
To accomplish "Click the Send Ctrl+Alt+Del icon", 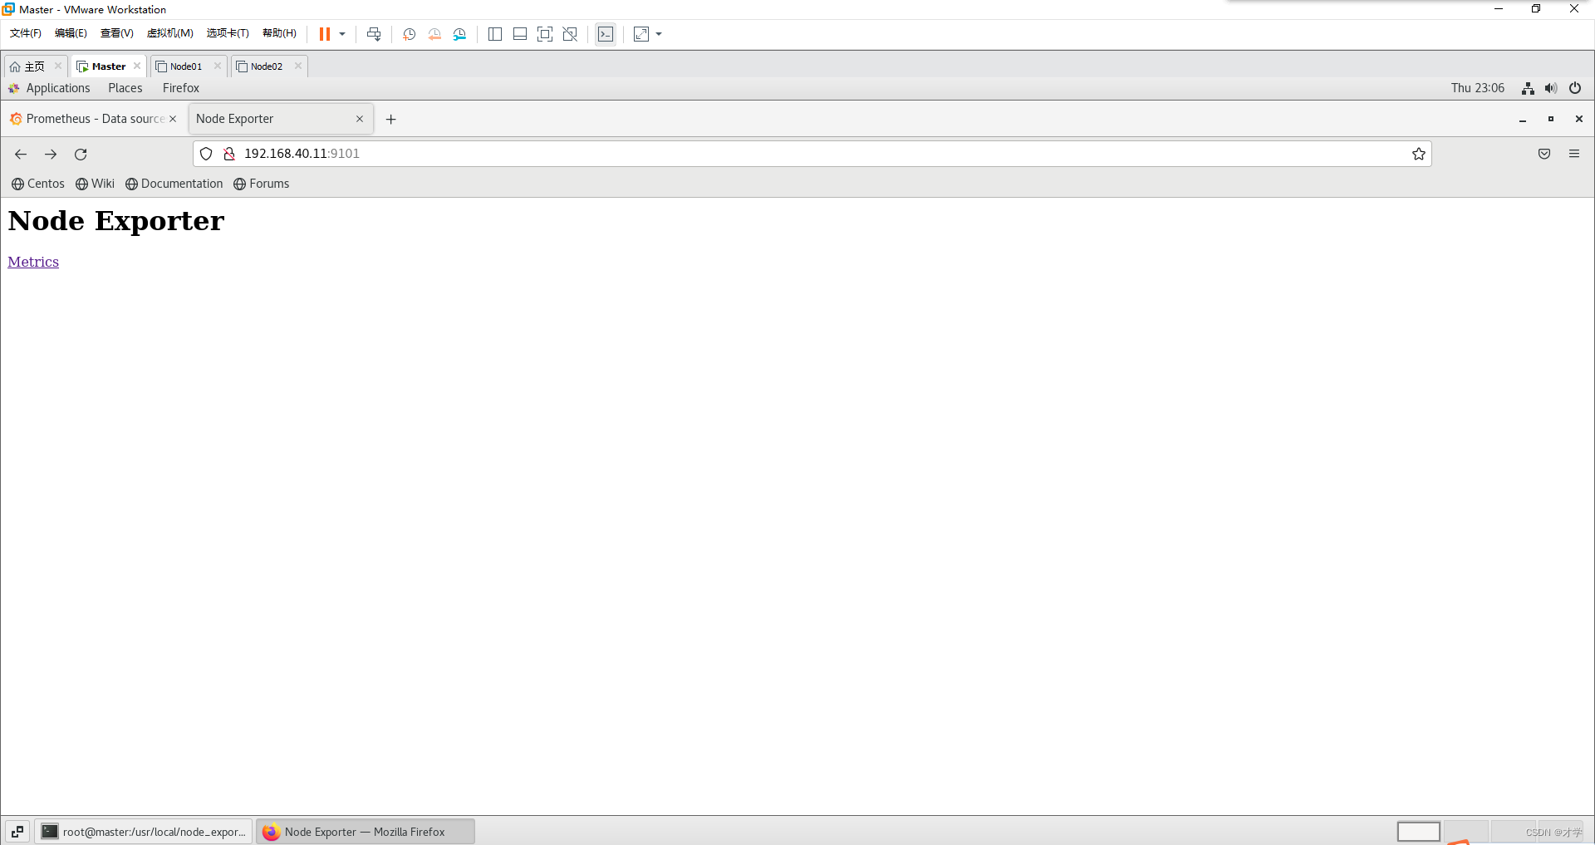I will coord(374,34).
